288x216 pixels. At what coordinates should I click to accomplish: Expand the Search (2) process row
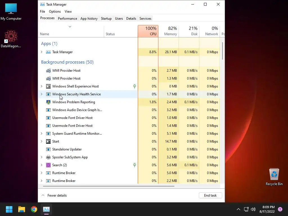point(42,165)
